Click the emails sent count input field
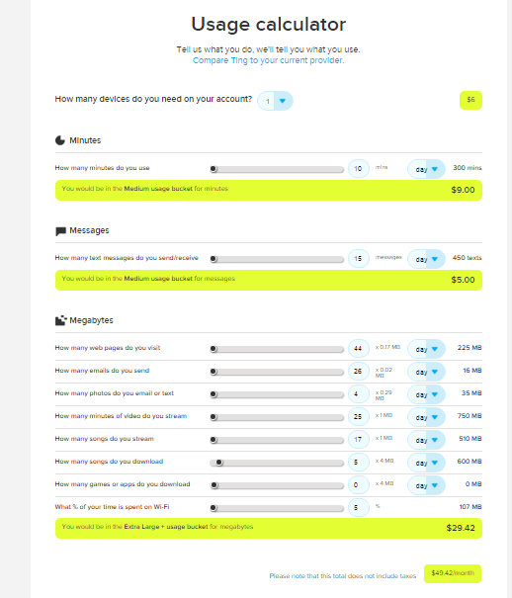 (359, 371)
